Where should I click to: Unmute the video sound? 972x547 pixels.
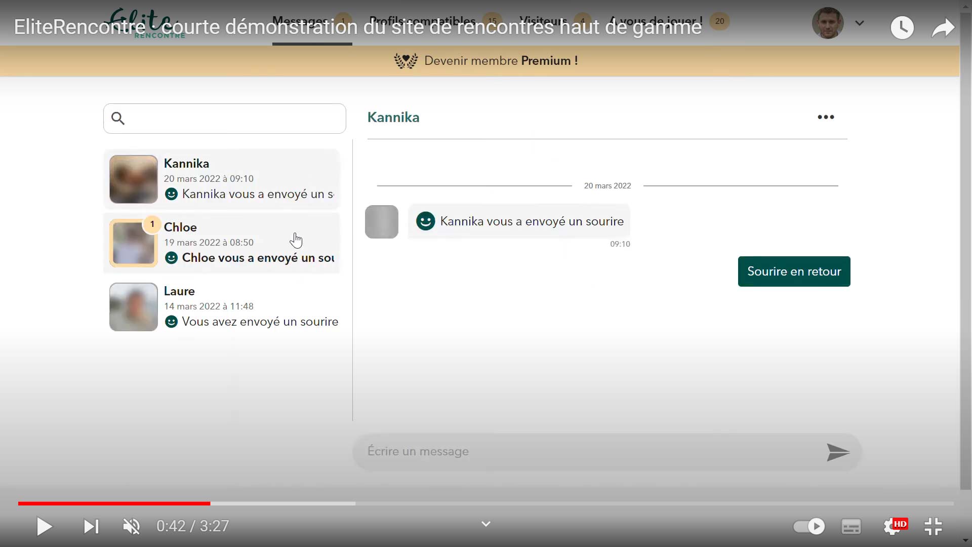click(132, 527)
